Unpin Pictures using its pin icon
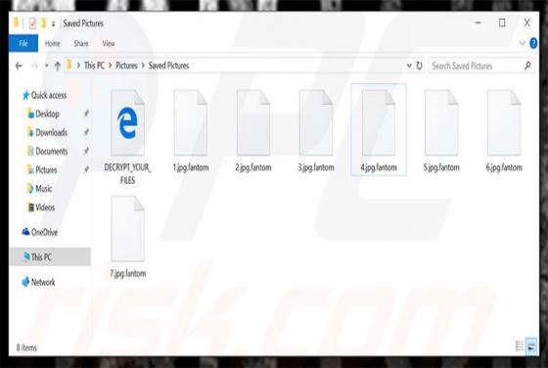Screen dimensions: 548x368 point(86,169)
